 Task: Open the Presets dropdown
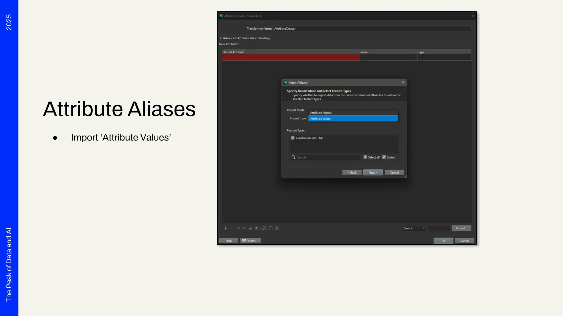pos(250,241)
